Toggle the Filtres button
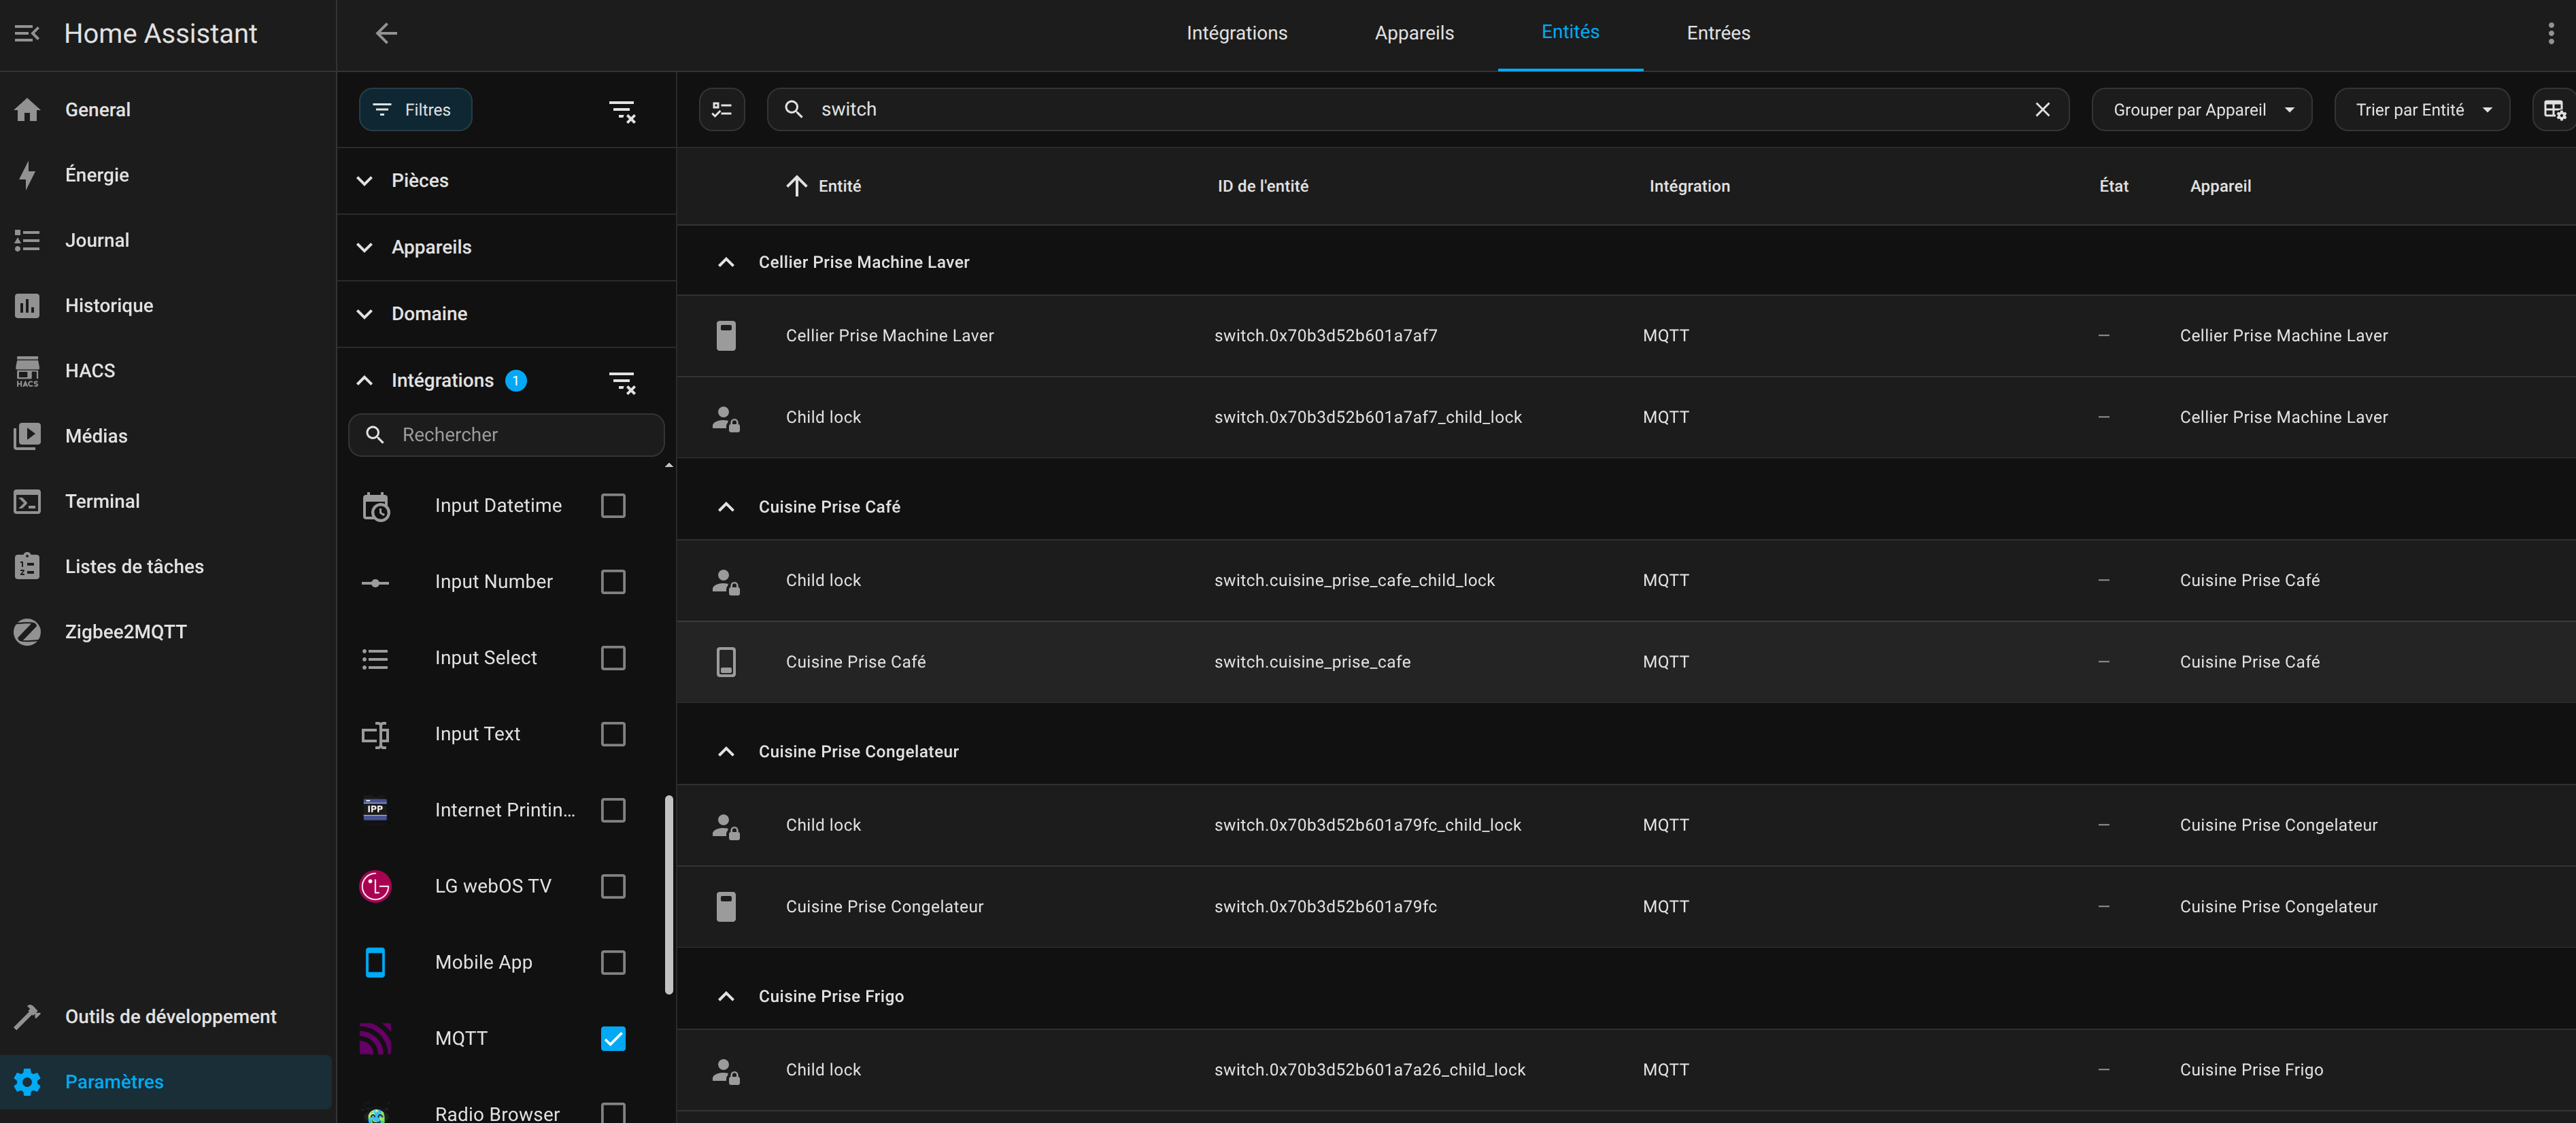 pyautogui.click(x=415, y=110)
